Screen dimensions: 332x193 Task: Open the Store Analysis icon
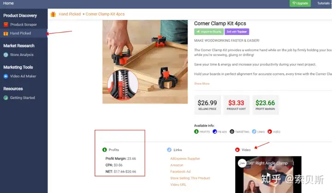(x=6, y=55)
